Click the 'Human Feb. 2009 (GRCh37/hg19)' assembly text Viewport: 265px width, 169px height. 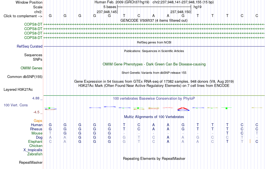point(122,2)
